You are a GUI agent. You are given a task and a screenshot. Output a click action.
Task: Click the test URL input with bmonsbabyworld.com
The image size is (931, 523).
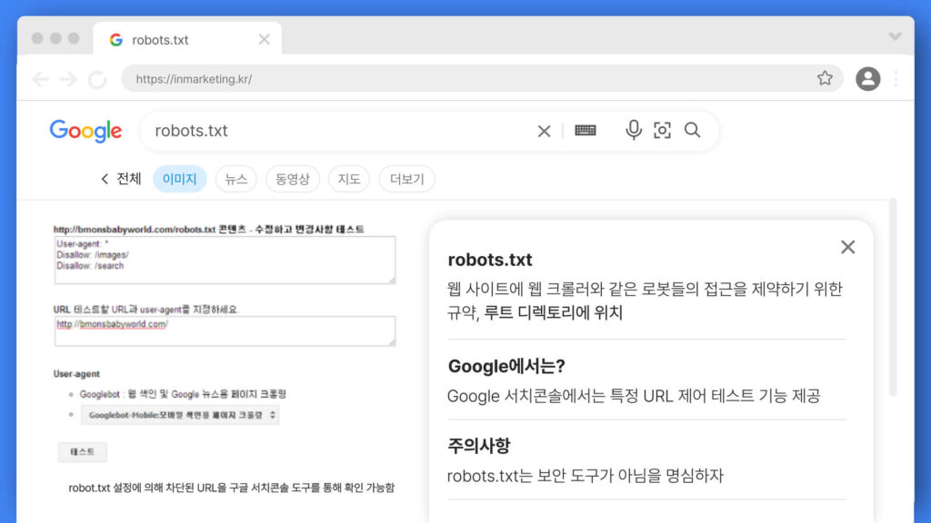pyautogui.click(x=225, y=331)
